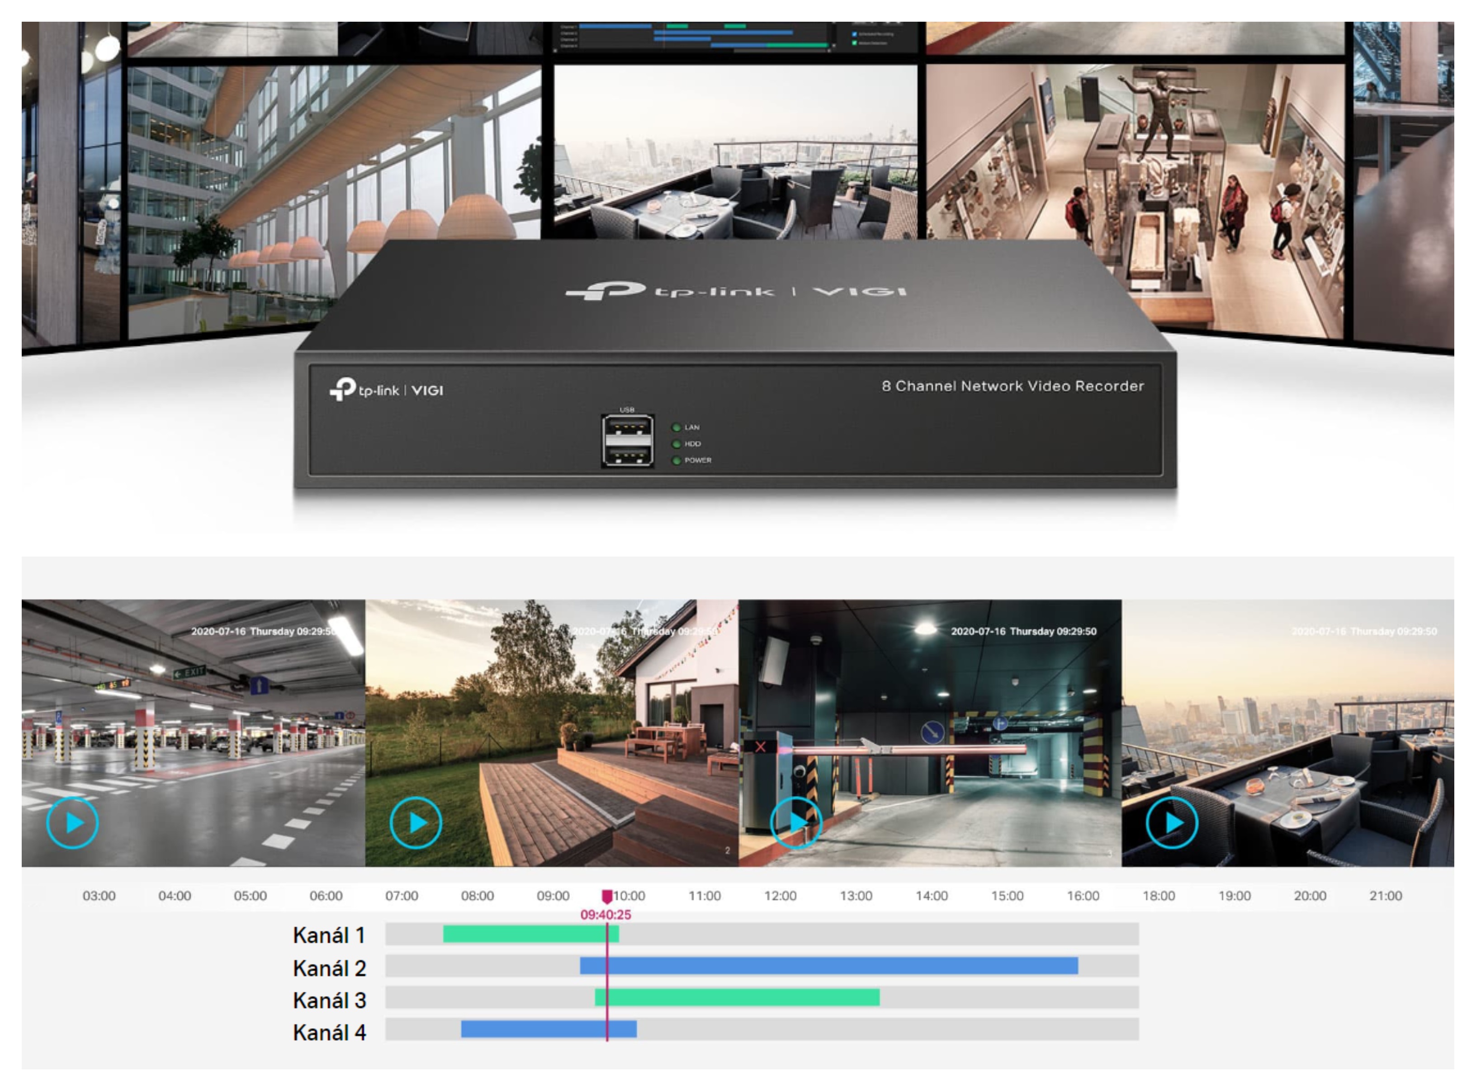Click the 09:00 time tick
Screen dimensions: 1476x1091
pyautogui.click(x=553, y=896)
